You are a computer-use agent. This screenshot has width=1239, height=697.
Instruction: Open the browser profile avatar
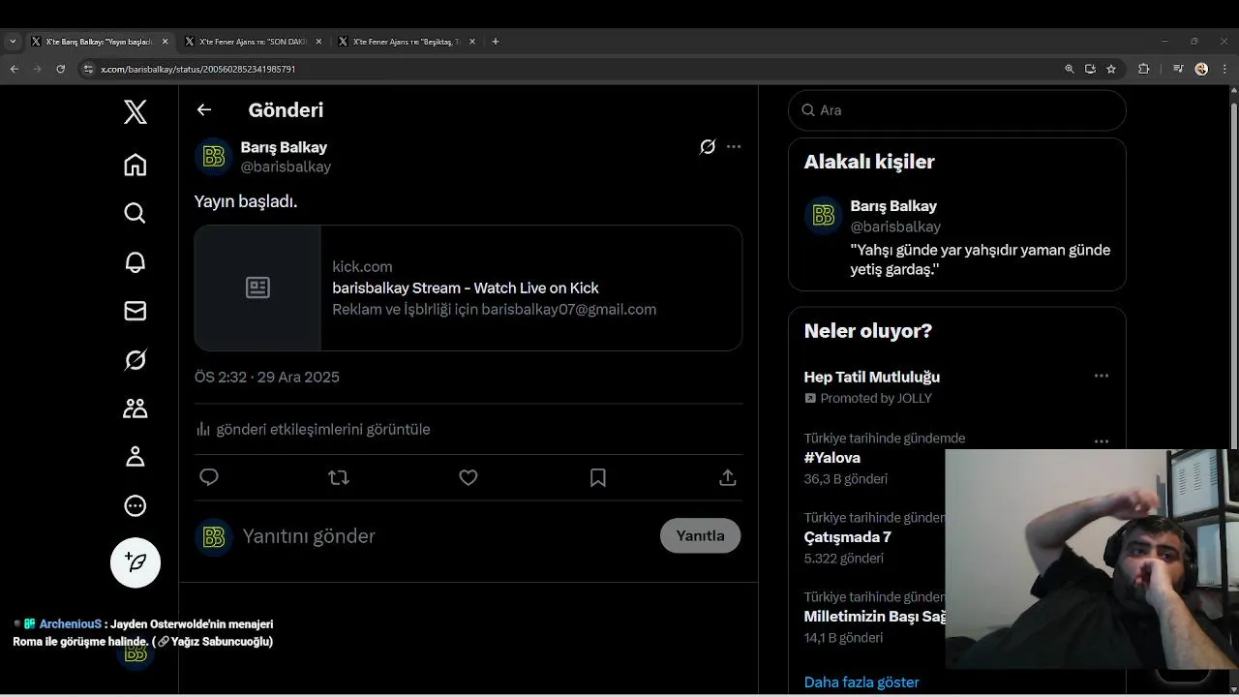click(x=1201, y=69)
